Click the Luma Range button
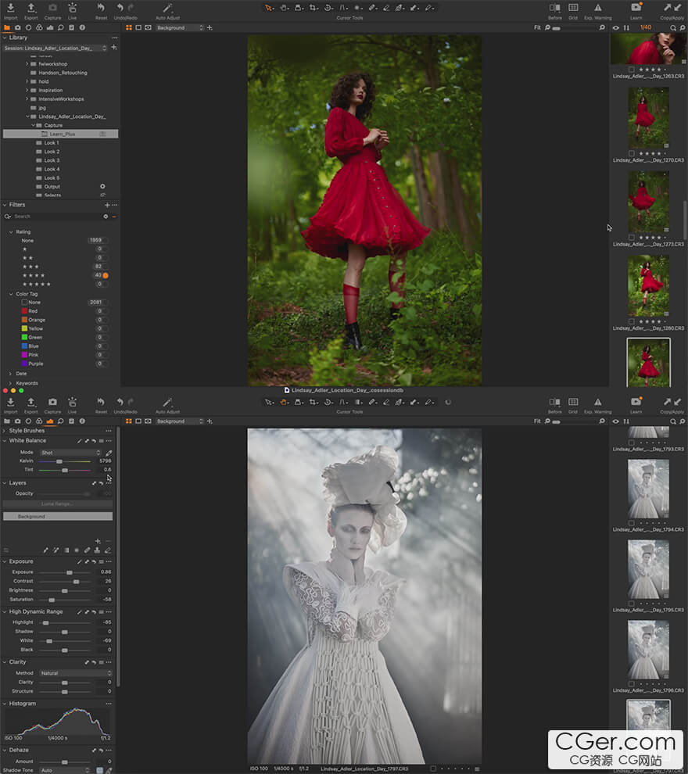 point(58,504)
